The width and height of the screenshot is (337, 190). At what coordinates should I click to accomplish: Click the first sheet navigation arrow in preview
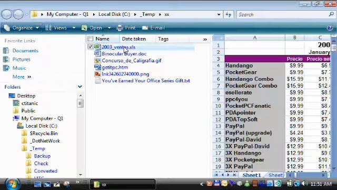(216, 175)
